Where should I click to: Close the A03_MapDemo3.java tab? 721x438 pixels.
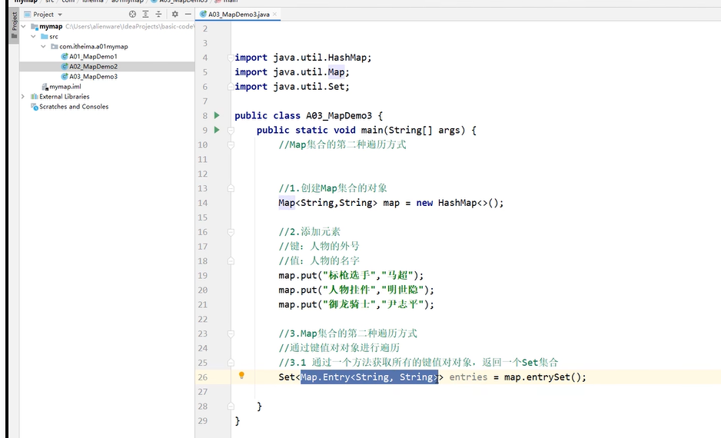pyautogui.click(x=275, y=15)
